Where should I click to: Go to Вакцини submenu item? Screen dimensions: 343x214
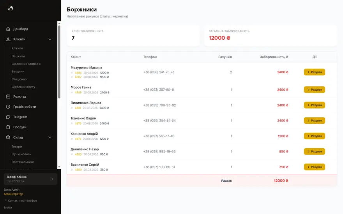click(18, 72)
